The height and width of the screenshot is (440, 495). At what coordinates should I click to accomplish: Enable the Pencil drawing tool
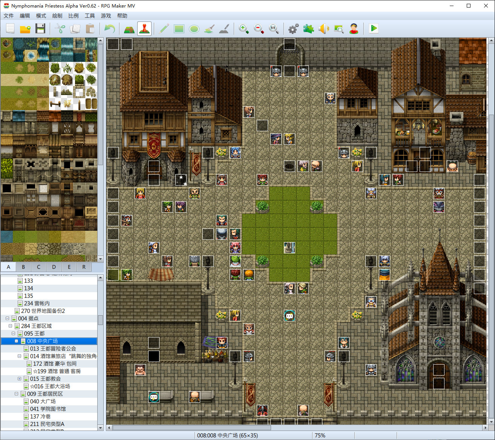(x=164, y=29)
